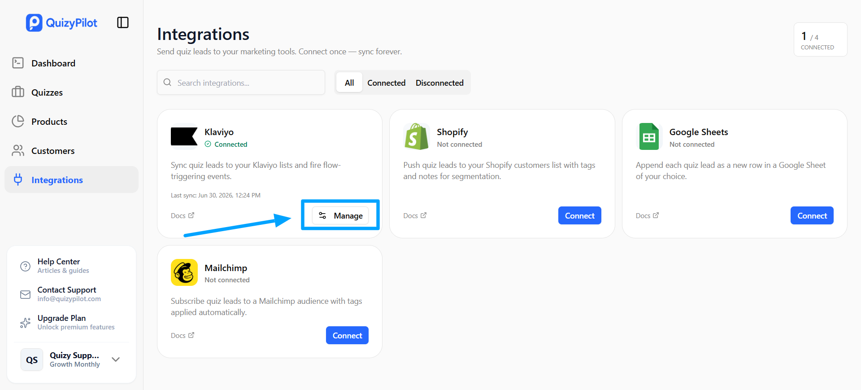This screenshot has width=861, height=390.
Task: Open the Quizy Supp... account switcher
Action: pyautogui.click(x=72, y=359)
